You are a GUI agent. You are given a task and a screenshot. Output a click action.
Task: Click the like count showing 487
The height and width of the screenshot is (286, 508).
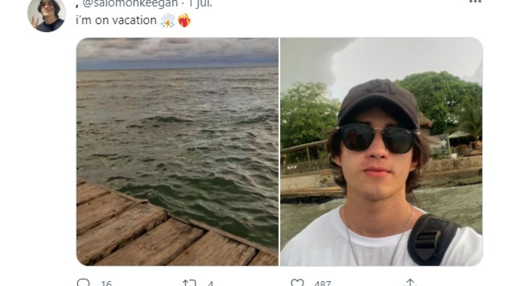tap(322, 284)
